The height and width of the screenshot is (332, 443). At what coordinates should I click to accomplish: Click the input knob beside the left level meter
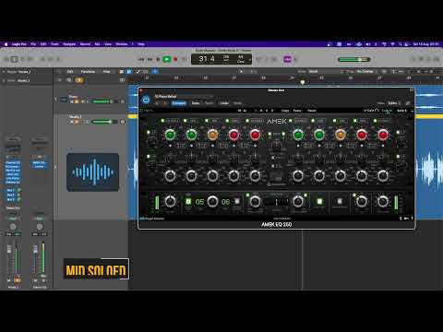point(170,201)
